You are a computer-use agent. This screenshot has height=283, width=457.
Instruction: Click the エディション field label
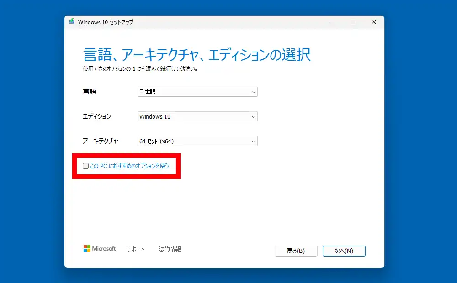point(97,116)
